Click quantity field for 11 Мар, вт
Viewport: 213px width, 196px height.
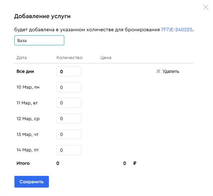click(69, 103)
